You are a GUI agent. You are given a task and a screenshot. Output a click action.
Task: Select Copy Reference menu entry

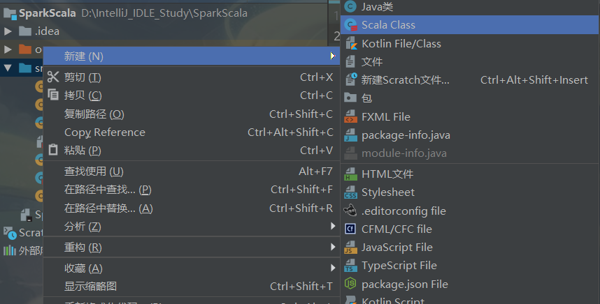pos(192,132)
